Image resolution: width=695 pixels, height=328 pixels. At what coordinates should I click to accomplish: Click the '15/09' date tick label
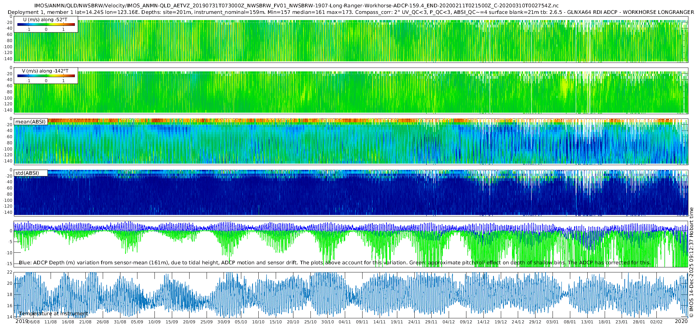pyautogui.click(x=172, y=322)
